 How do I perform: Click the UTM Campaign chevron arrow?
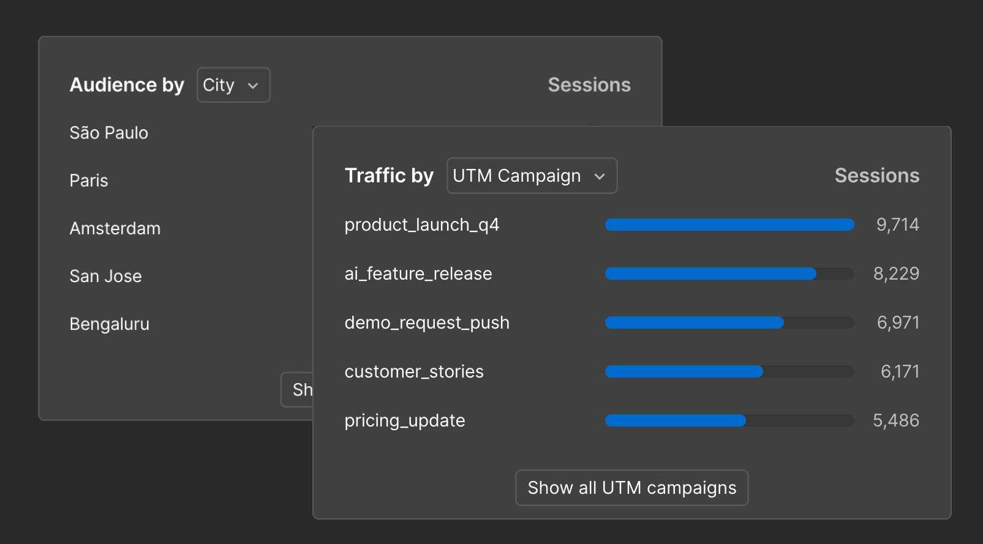(x=601, y=176)
